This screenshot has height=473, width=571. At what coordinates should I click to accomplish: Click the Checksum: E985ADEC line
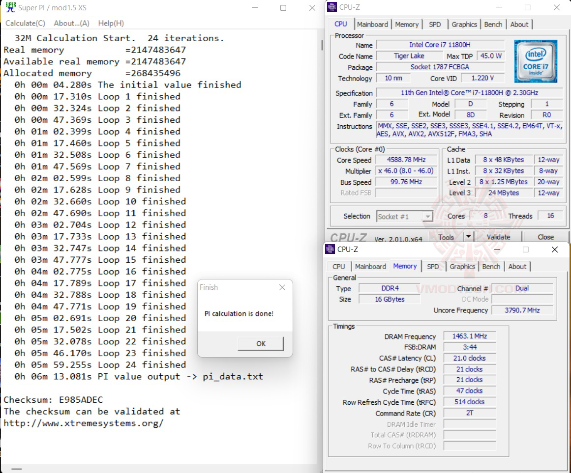click(x=53, y=400)
